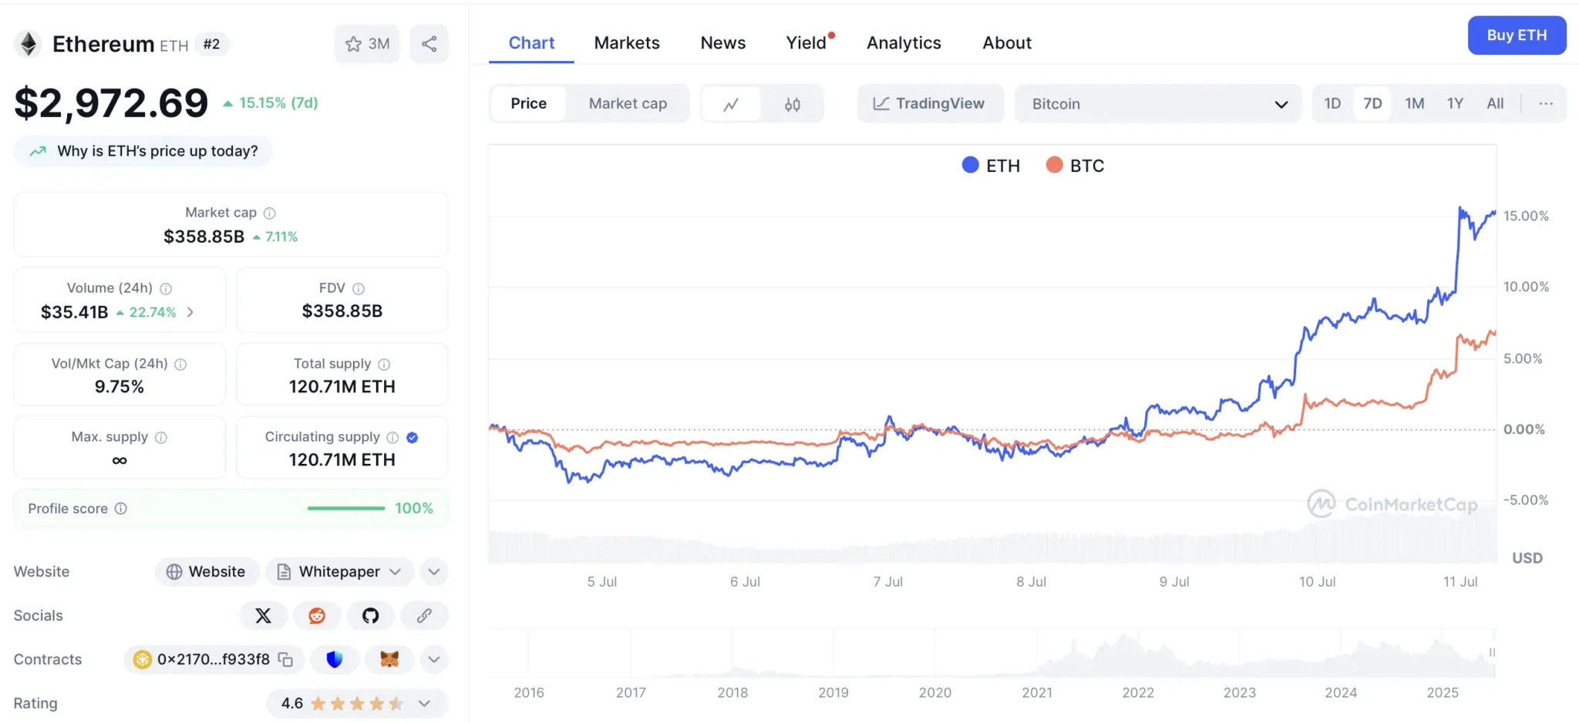This screenshot has width=1579, height=723.
Task: Click the blue shield wallet icon
Action: pos(335,660)
